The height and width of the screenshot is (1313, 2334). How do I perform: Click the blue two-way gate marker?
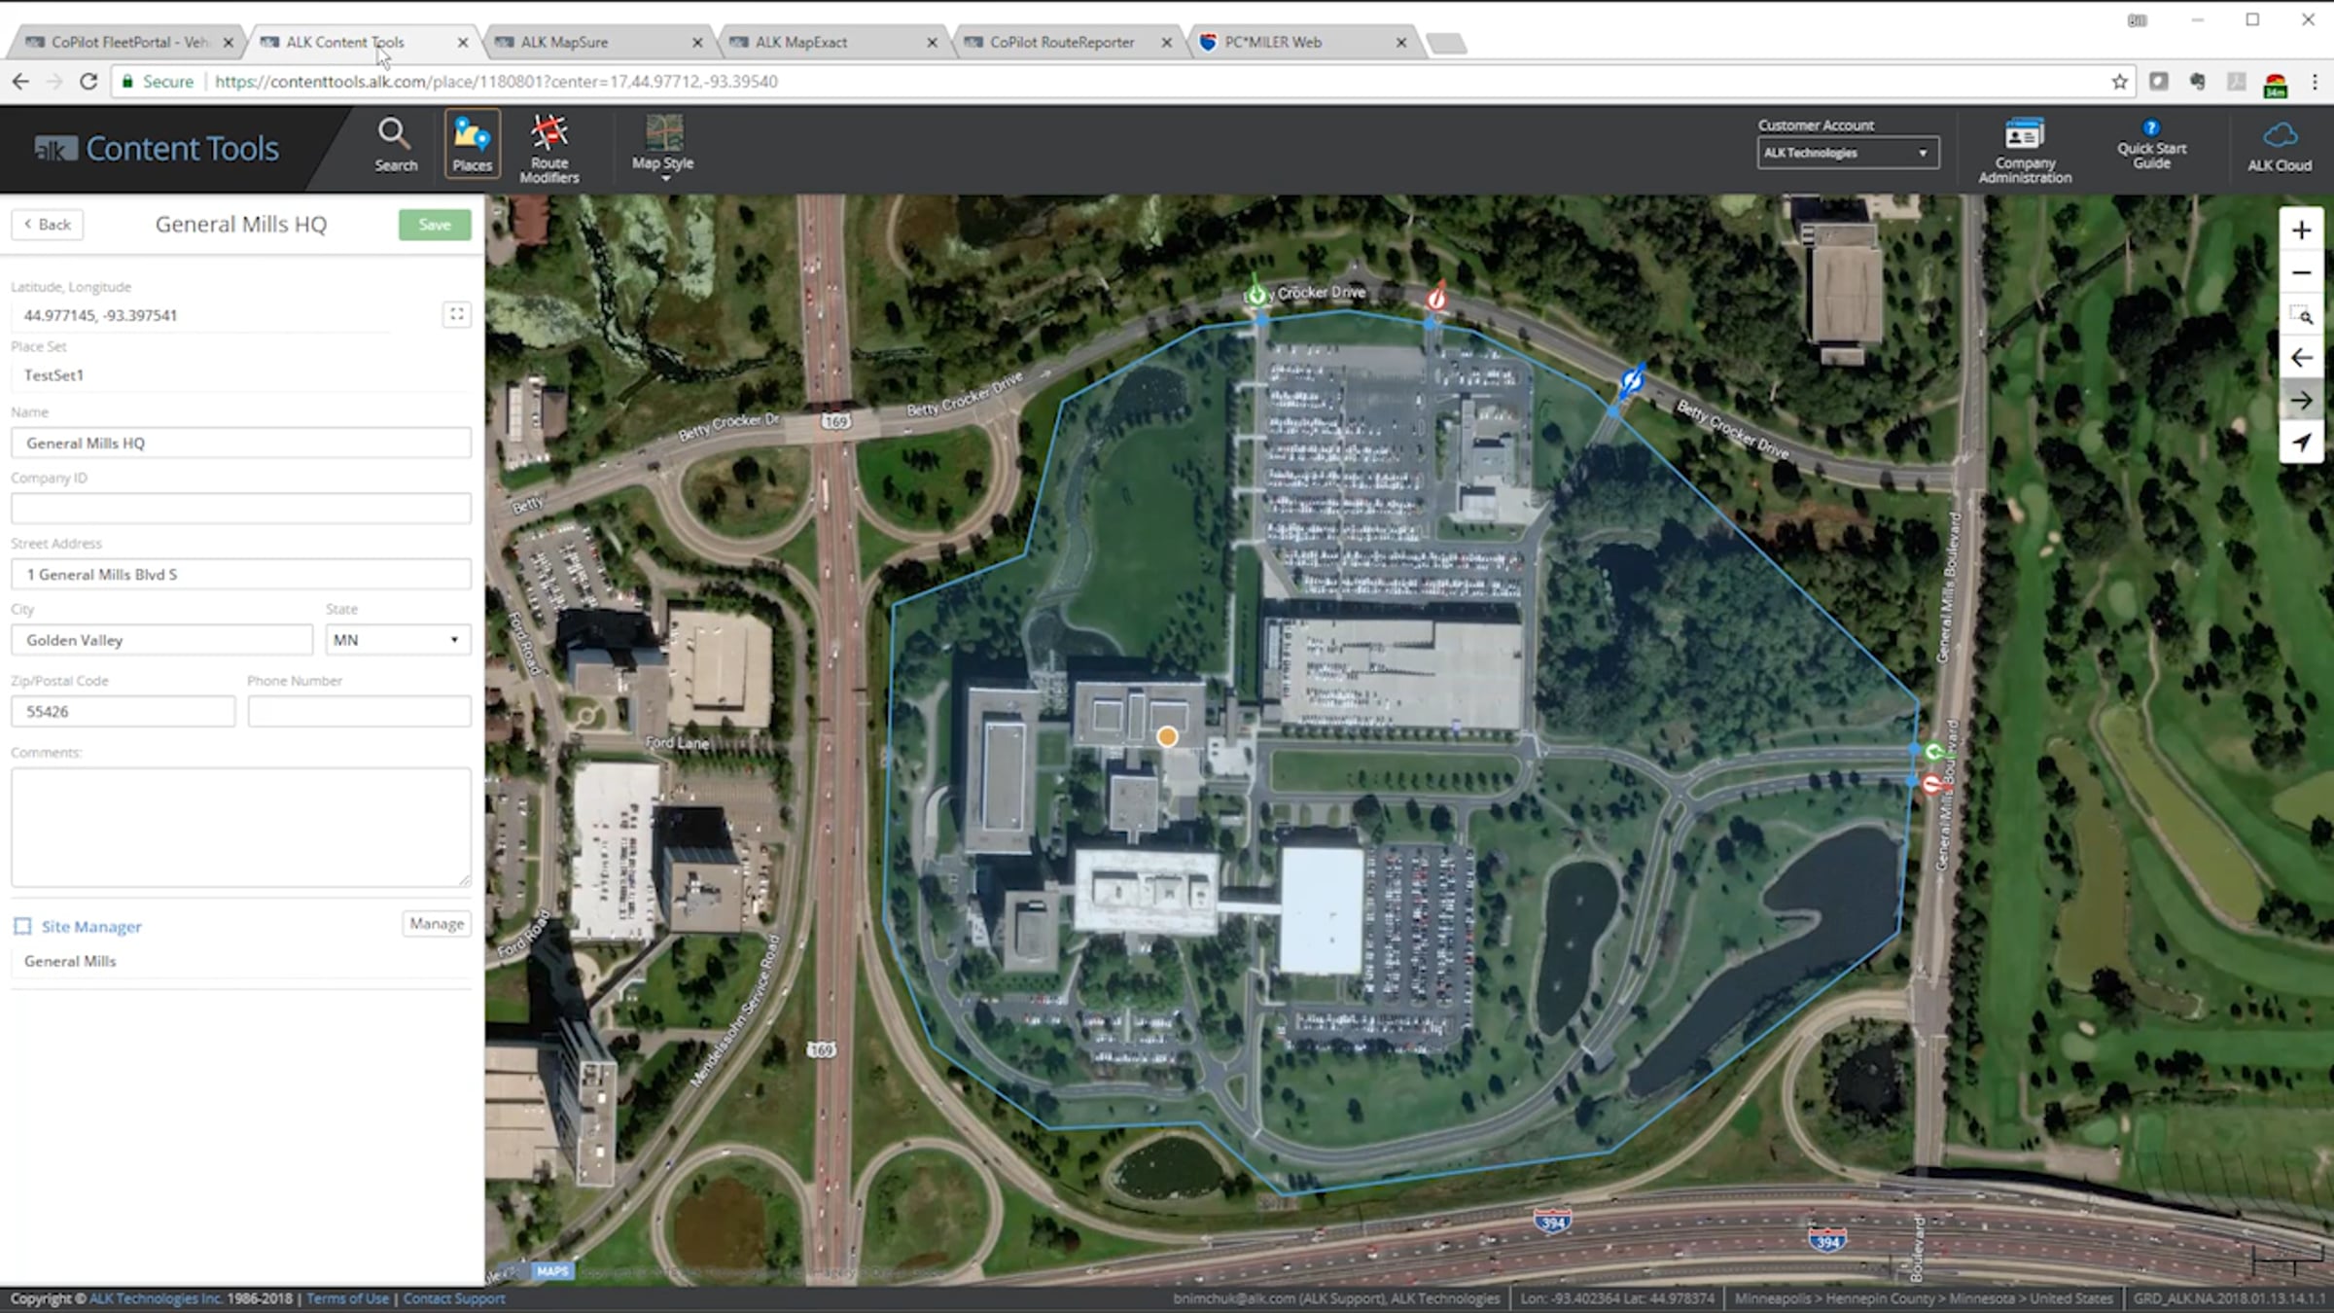1632,380
